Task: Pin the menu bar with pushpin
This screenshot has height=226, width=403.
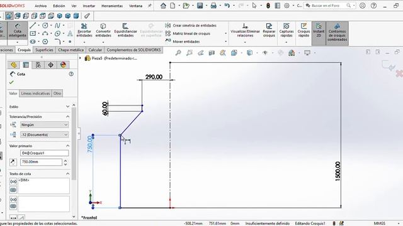Action: [x=150, y=6]
